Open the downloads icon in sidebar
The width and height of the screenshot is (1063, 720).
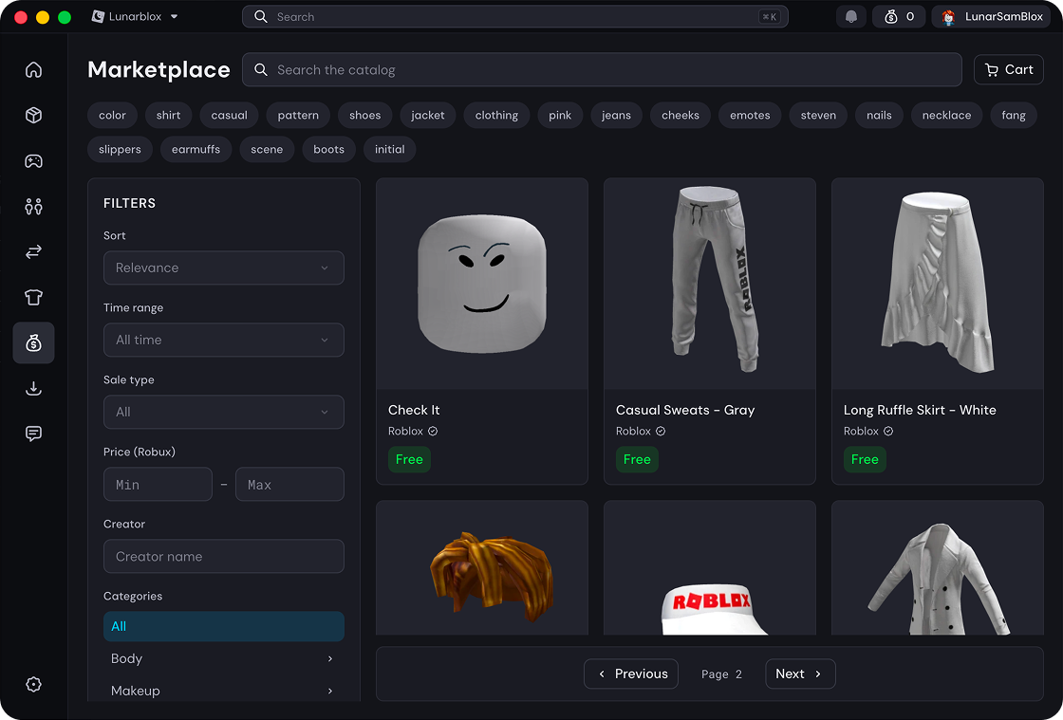(x=33, y=388)
